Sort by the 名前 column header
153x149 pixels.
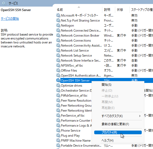coord(60,10)
